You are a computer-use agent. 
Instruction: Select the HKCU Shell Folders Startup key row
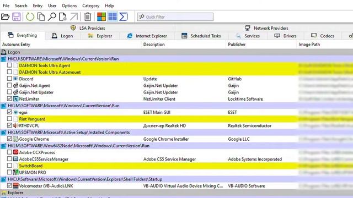click(176, 179)
